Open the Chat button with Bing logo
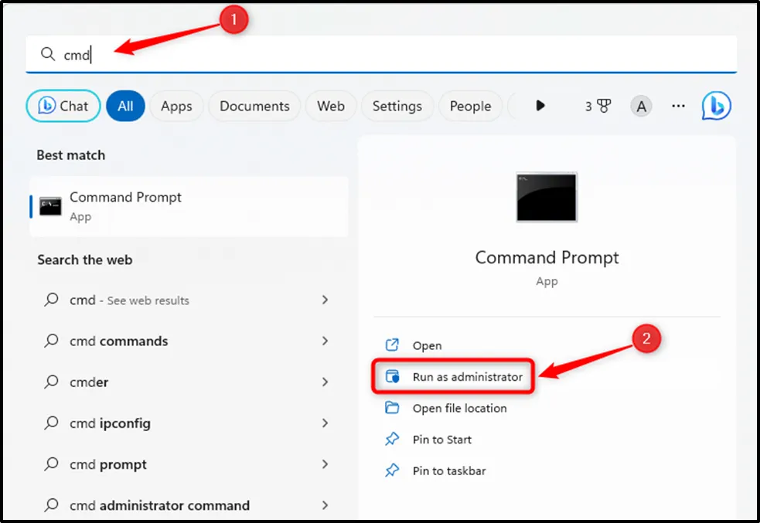This screenshot has width=760, height=523. coord(63,107)
